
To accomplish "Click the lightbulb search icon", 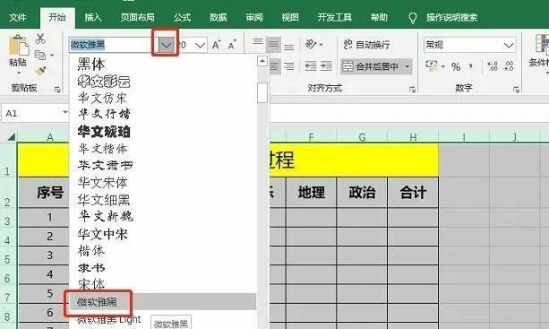I will point(413,18).
